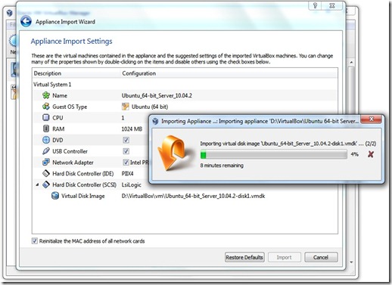
Task: Click the Description column header
Action: coord(76,73)
